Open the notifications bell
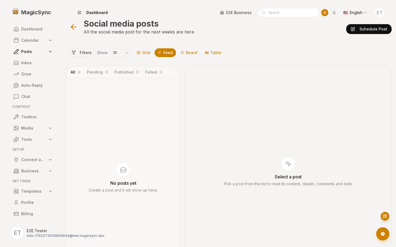The width and height of the screenshot is (396, 247). [x=334, y=13]
